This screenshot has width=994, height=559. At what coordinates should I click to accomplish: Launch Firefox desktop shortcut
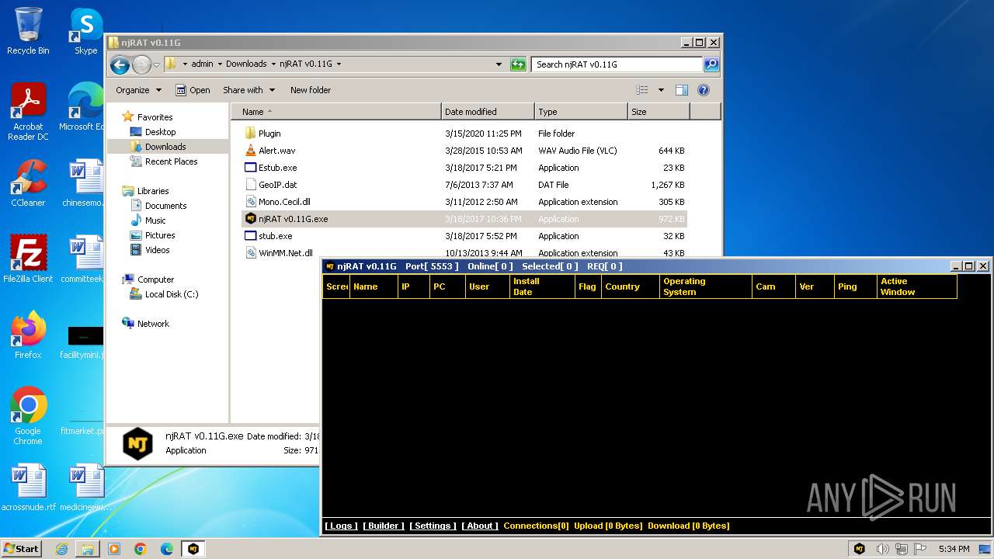pos(28,335)
